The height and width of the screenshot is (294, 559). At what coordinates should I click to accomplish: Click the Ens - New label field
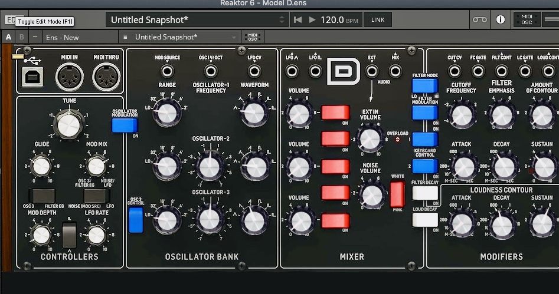[80, 37]
